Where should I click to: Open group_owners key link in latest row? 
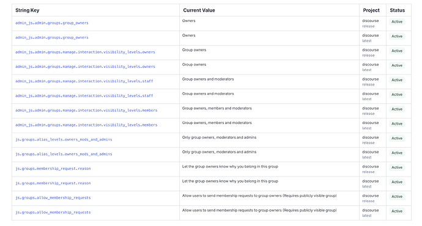[x=51, y=37]
